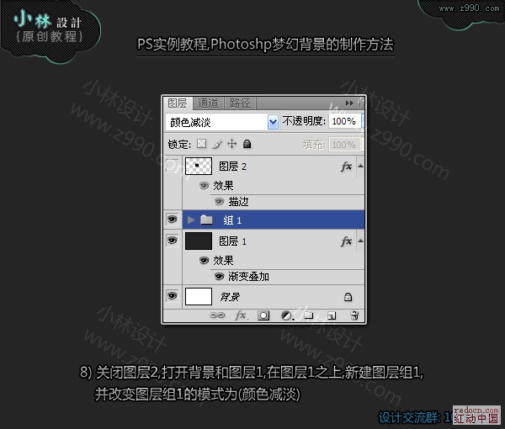Viewport: 505px width, 429px height.
Task: Select the 图层 2 layer name
Action: pos(232,167)
